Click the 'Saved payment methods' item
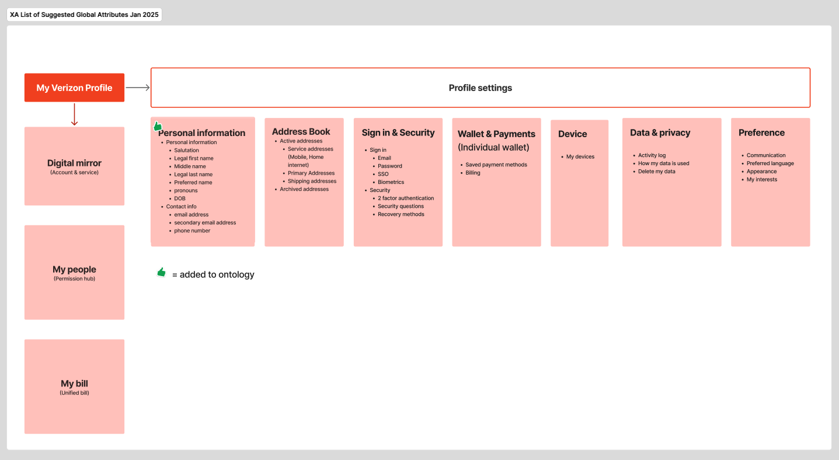Viewport: 839px width, 460px height. tap(496, 165)
